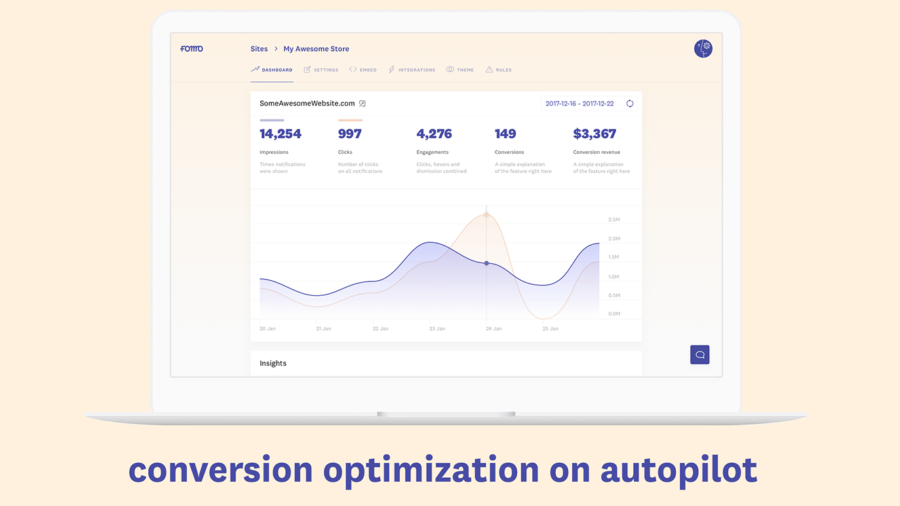
Task: Click the Engagements label
Action: coord(433,152)
